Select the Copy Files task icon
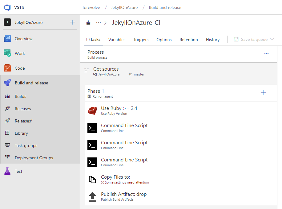Screen dimensions: 282x209 click(x=92, y=180)
